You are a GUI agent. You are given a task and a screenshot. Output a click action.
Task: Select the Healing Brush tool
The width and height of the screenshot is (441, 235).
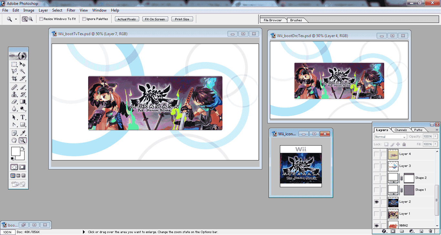click(14, 87)
